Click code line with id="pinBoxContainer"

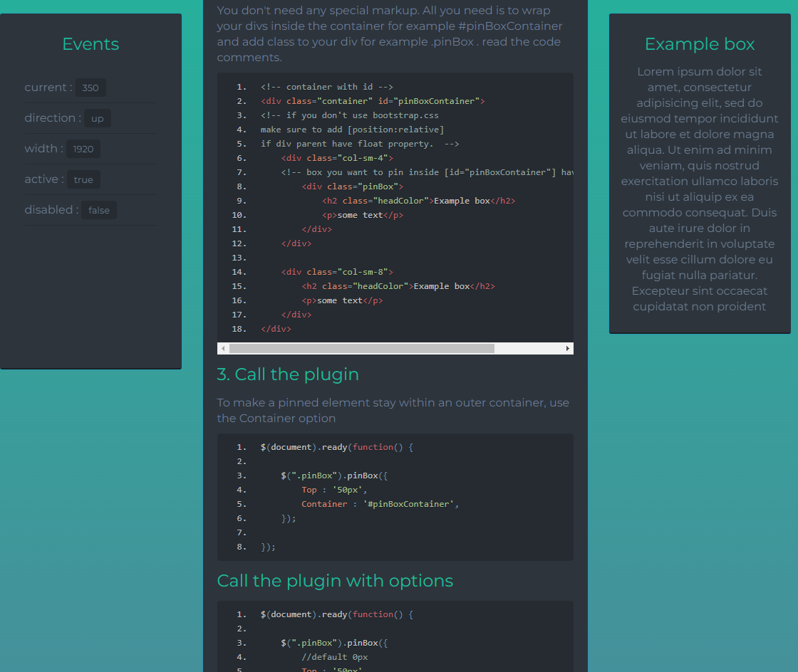[373, 101]
